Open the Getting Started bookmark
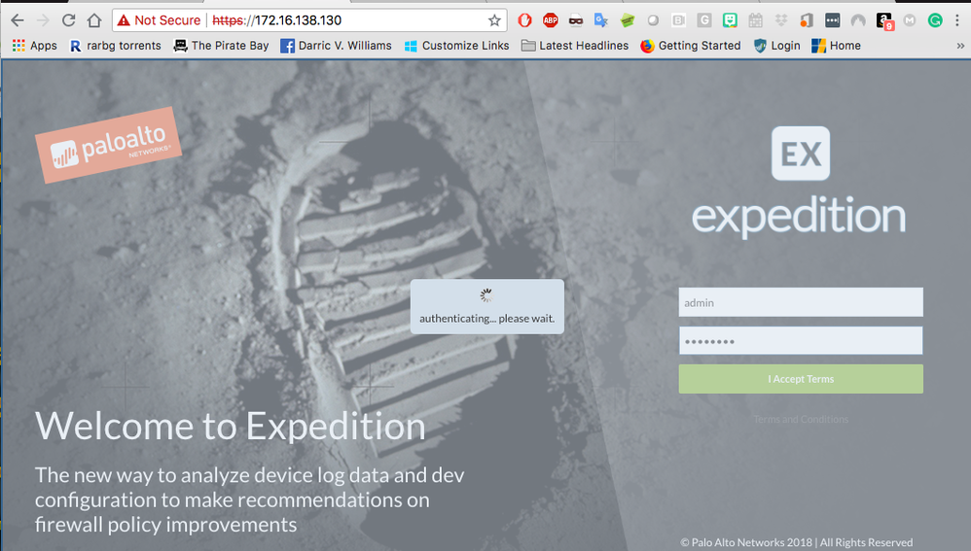971x551 pixels. [x=691, y=46]
